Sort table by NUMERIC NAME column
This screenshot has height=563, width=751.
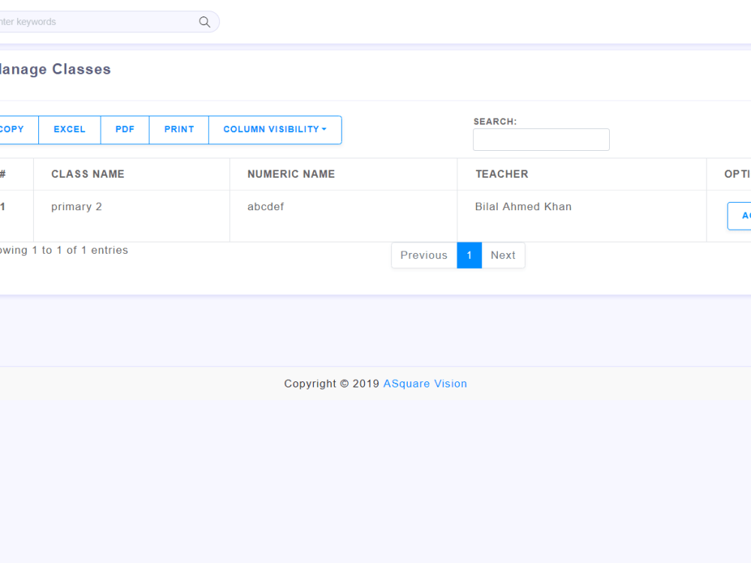click(x=291, y=173)
